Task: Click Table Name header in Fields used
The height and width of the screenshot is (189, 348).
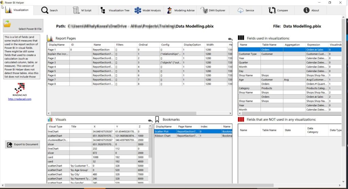Action: pyautogui.click(x=272, y=45)
